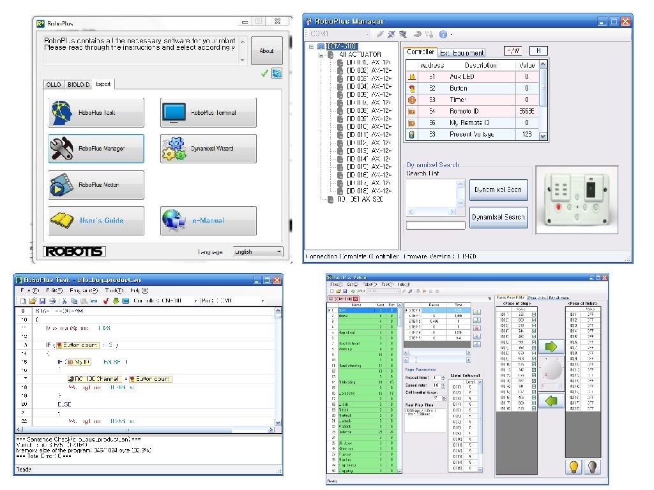The height and width of the screenshot is (490, 654).
Task: Toggle ID[2] checkbox in Pose of Step
Action: point(534,320)
